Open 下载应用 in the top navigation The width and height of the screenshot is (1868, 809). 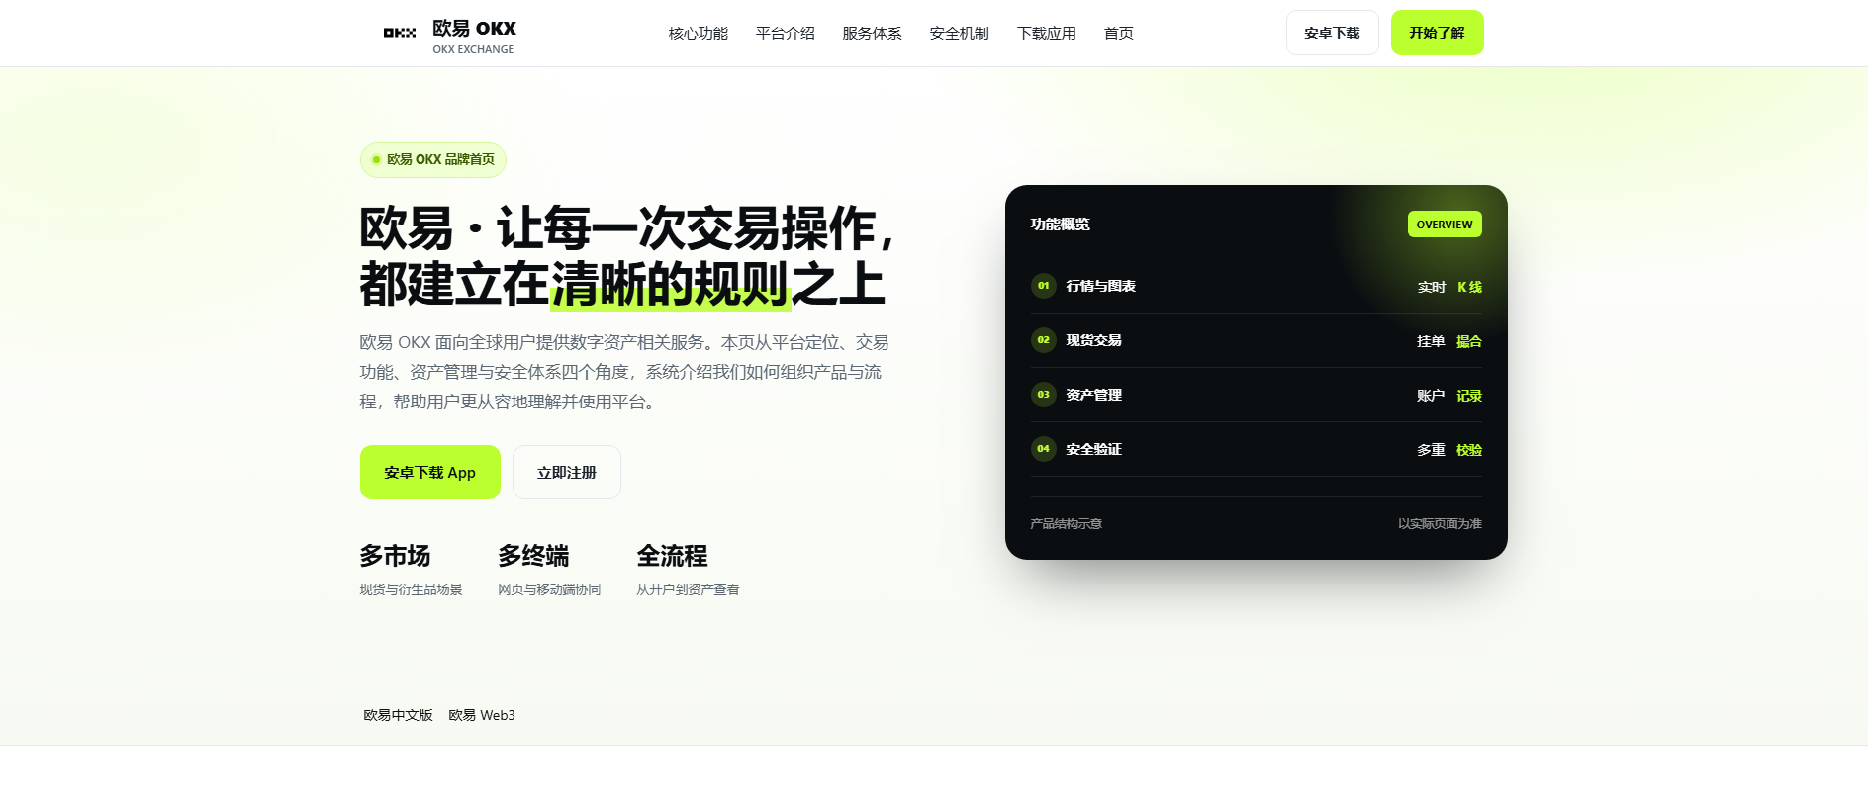pyautogui.click(x=1047, y=33)
